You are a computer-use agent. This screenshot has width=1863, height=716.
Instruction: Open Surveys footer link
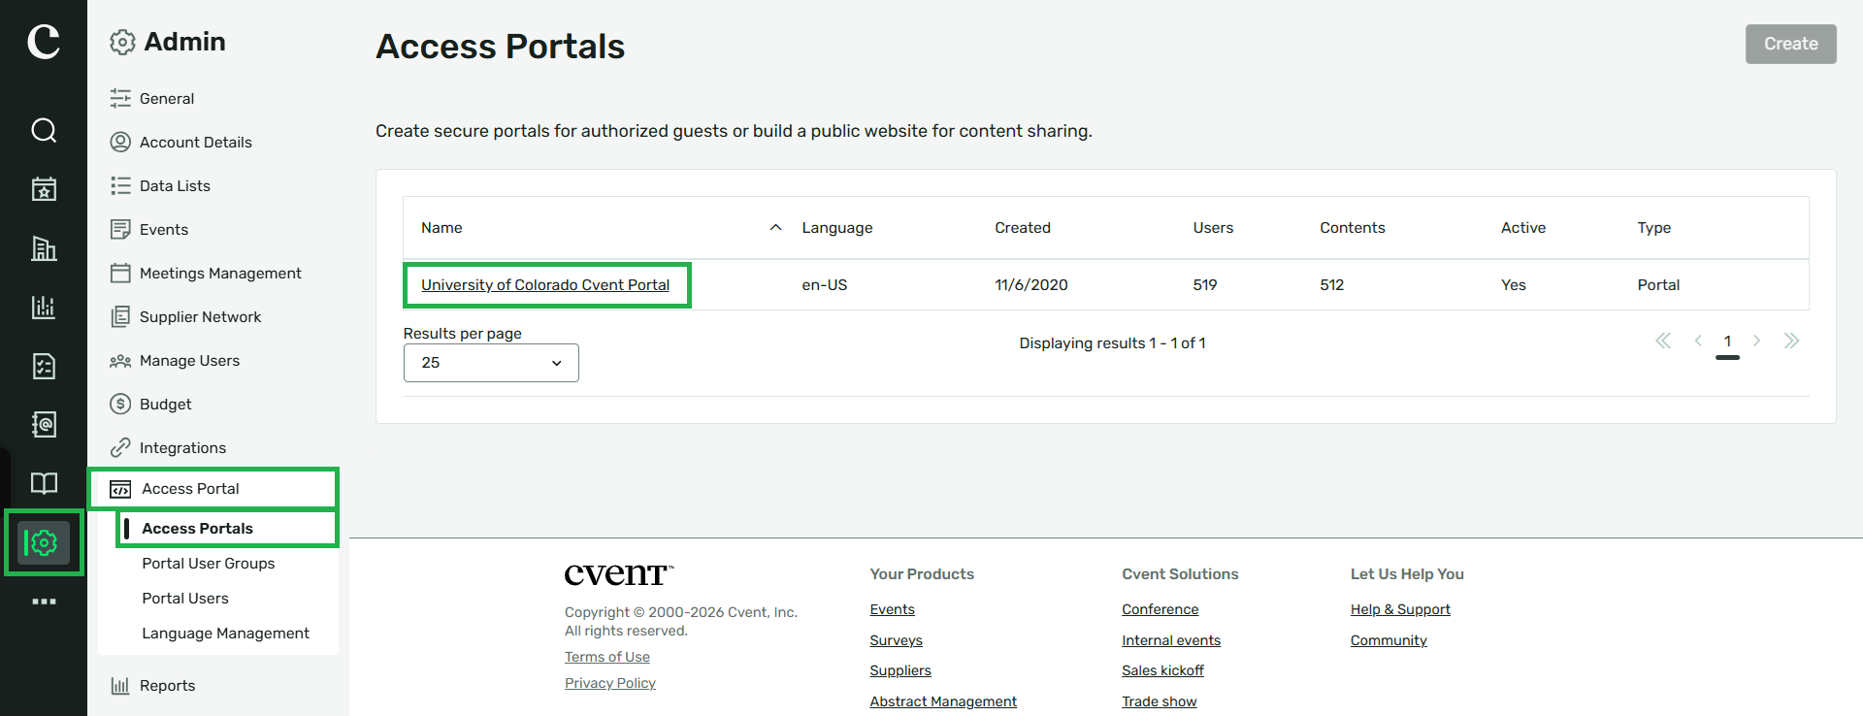click(x=896, y=640)
